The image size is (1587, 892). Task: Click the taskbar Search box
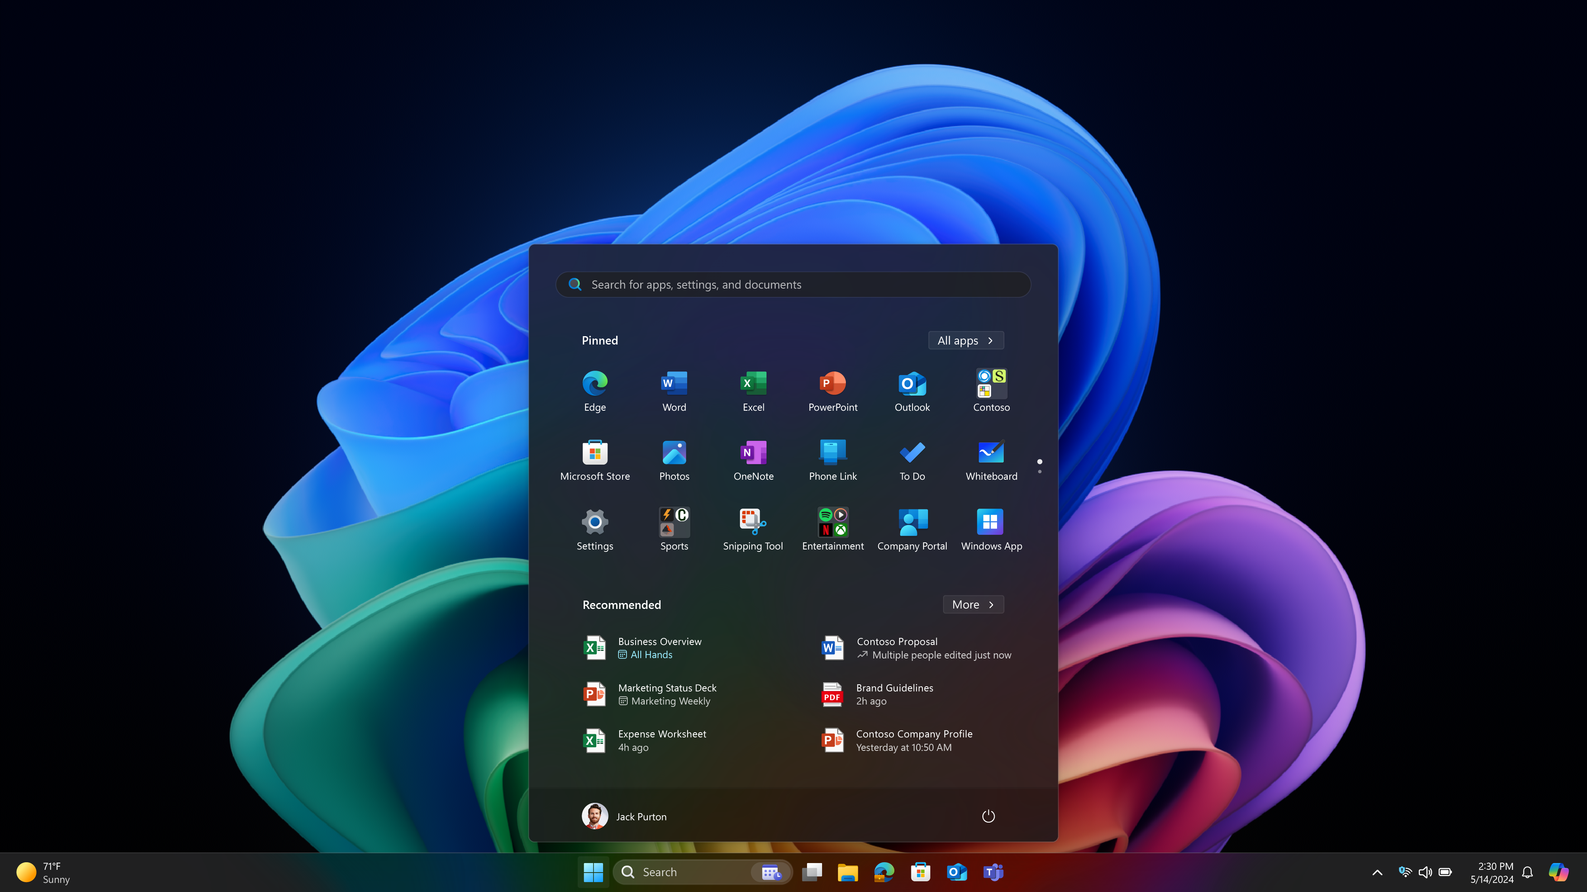coord(702,872)
